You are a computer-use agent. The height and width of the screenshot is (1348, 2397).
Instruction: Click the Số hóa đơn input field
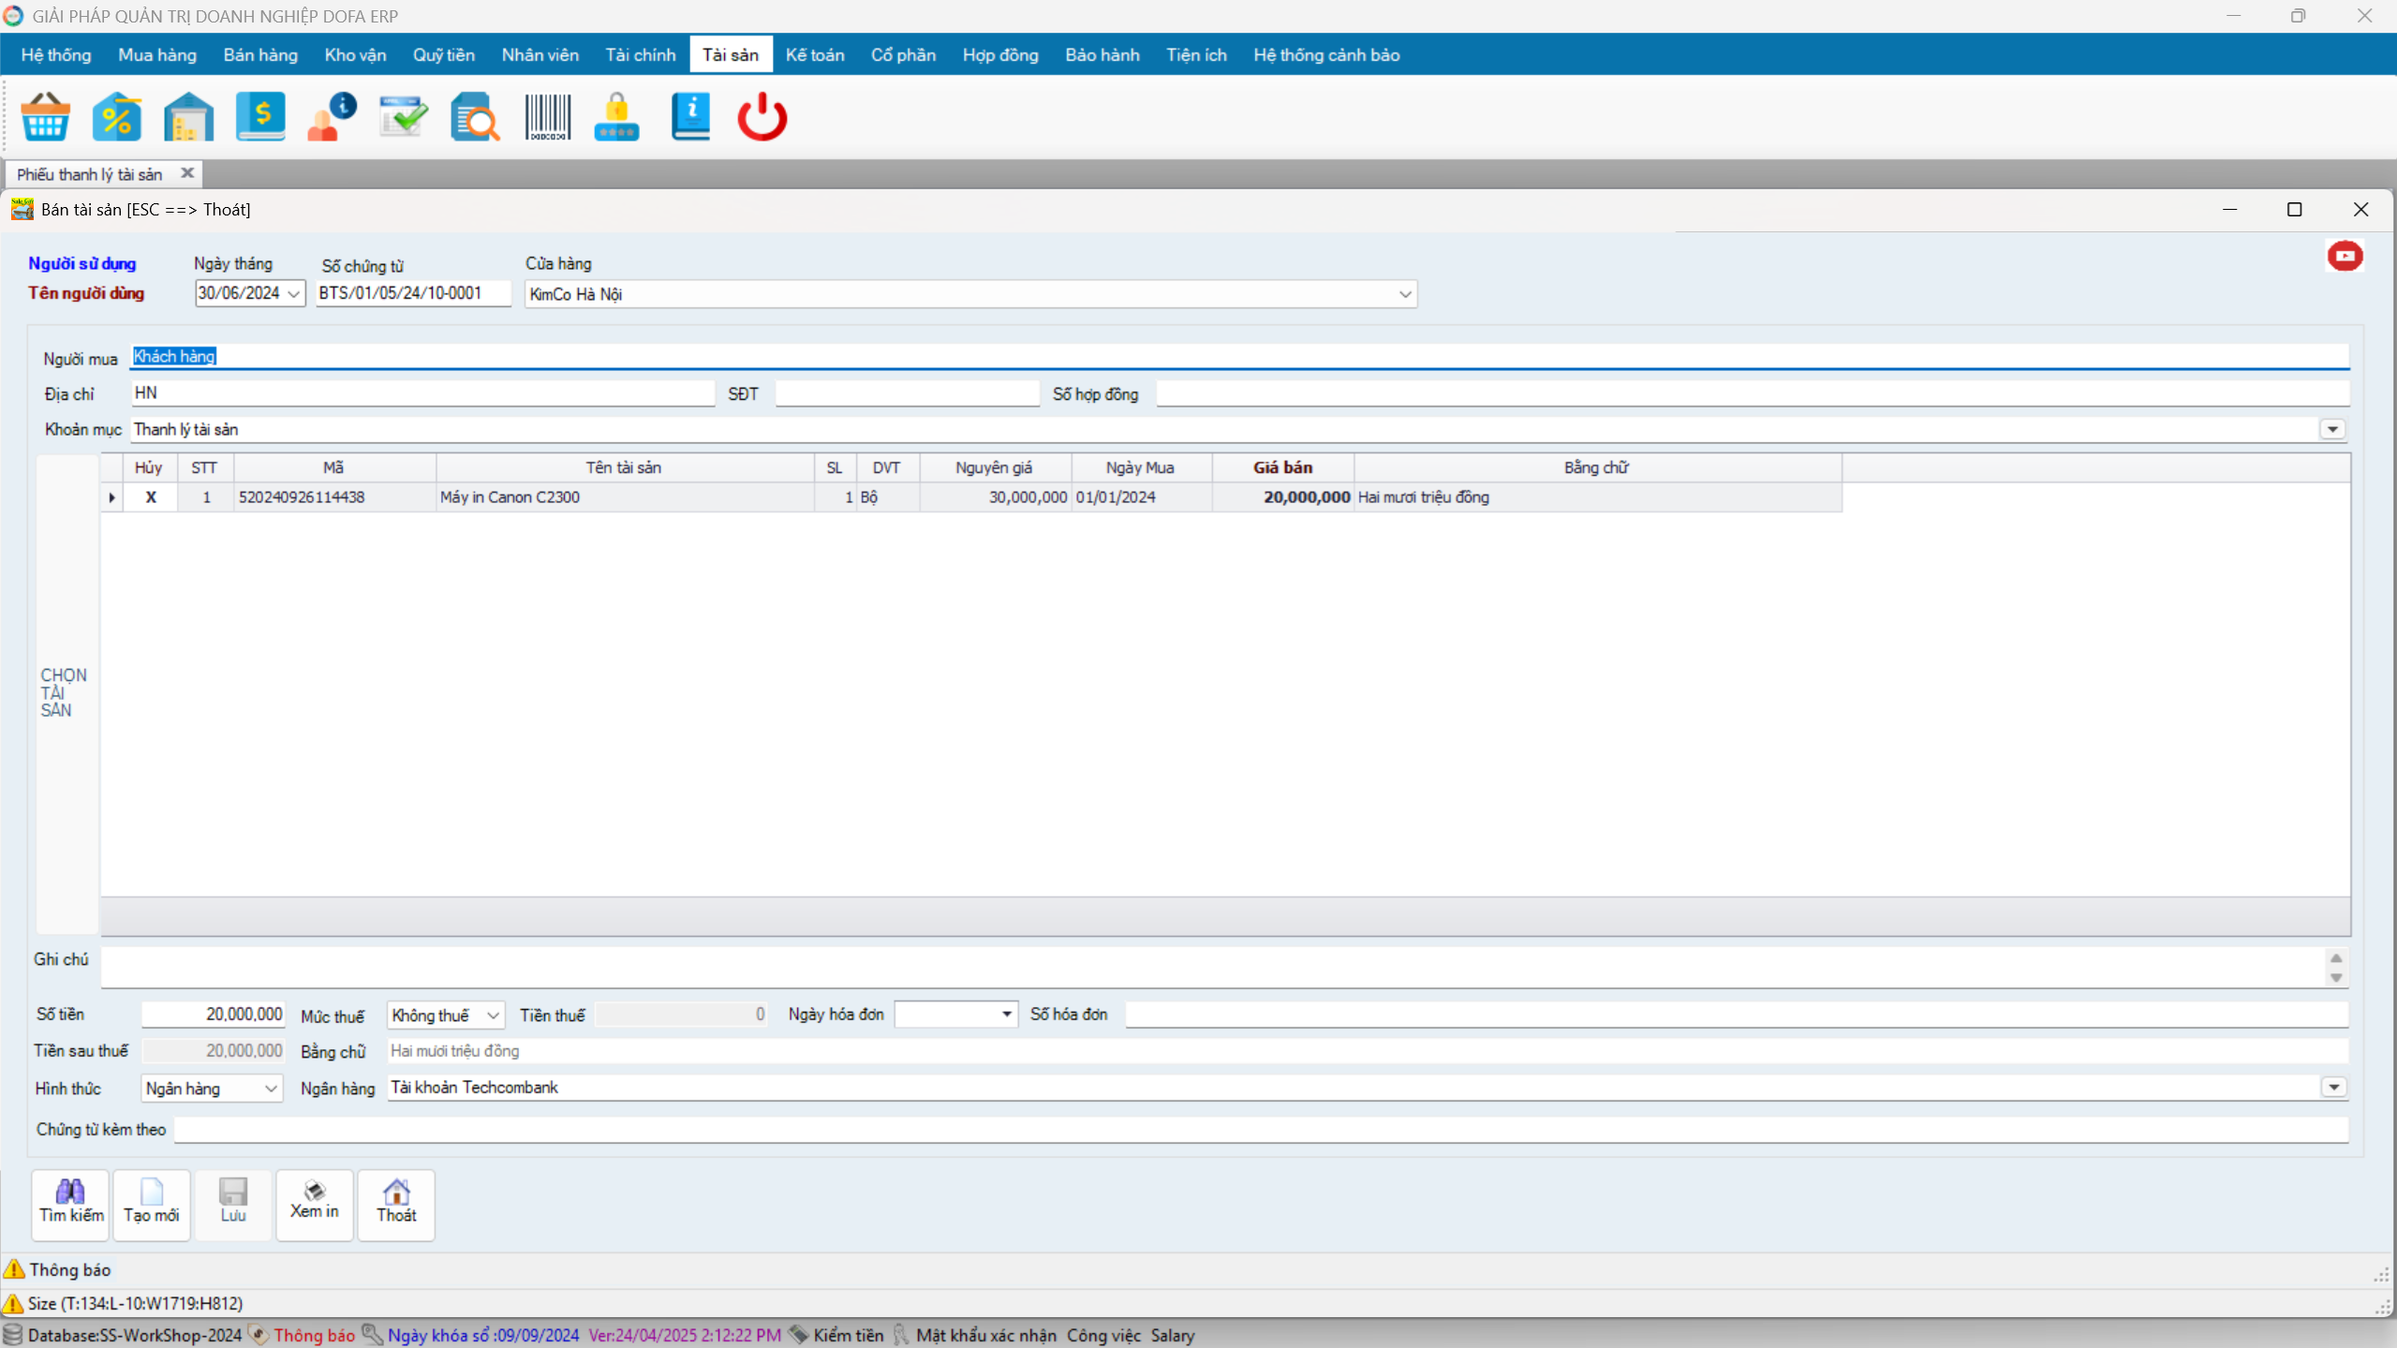tap(1737, 1015)
